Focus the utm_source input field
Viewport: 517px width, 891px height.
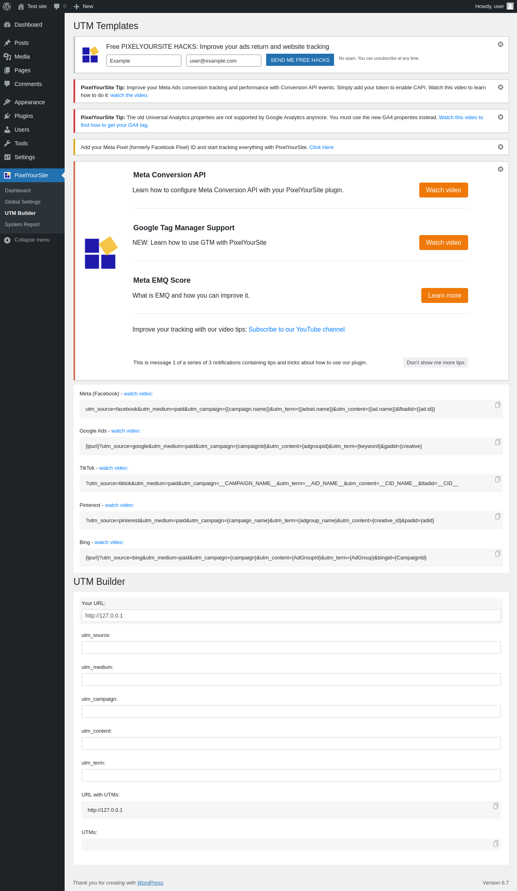[291, 648]
